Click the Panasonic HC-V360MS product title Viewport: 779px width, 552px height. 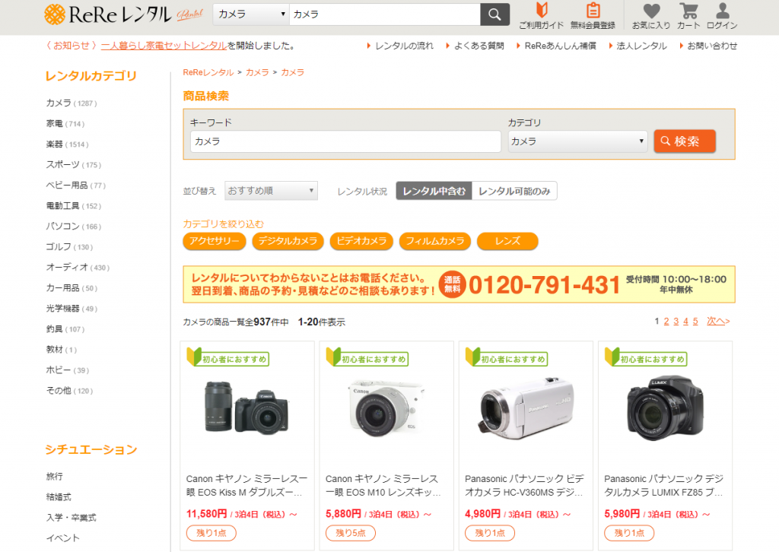(525, 486)
